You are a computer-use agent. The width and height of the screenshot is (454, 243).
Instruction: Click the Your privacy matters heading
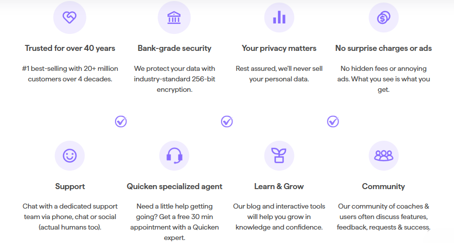[279, 48]
